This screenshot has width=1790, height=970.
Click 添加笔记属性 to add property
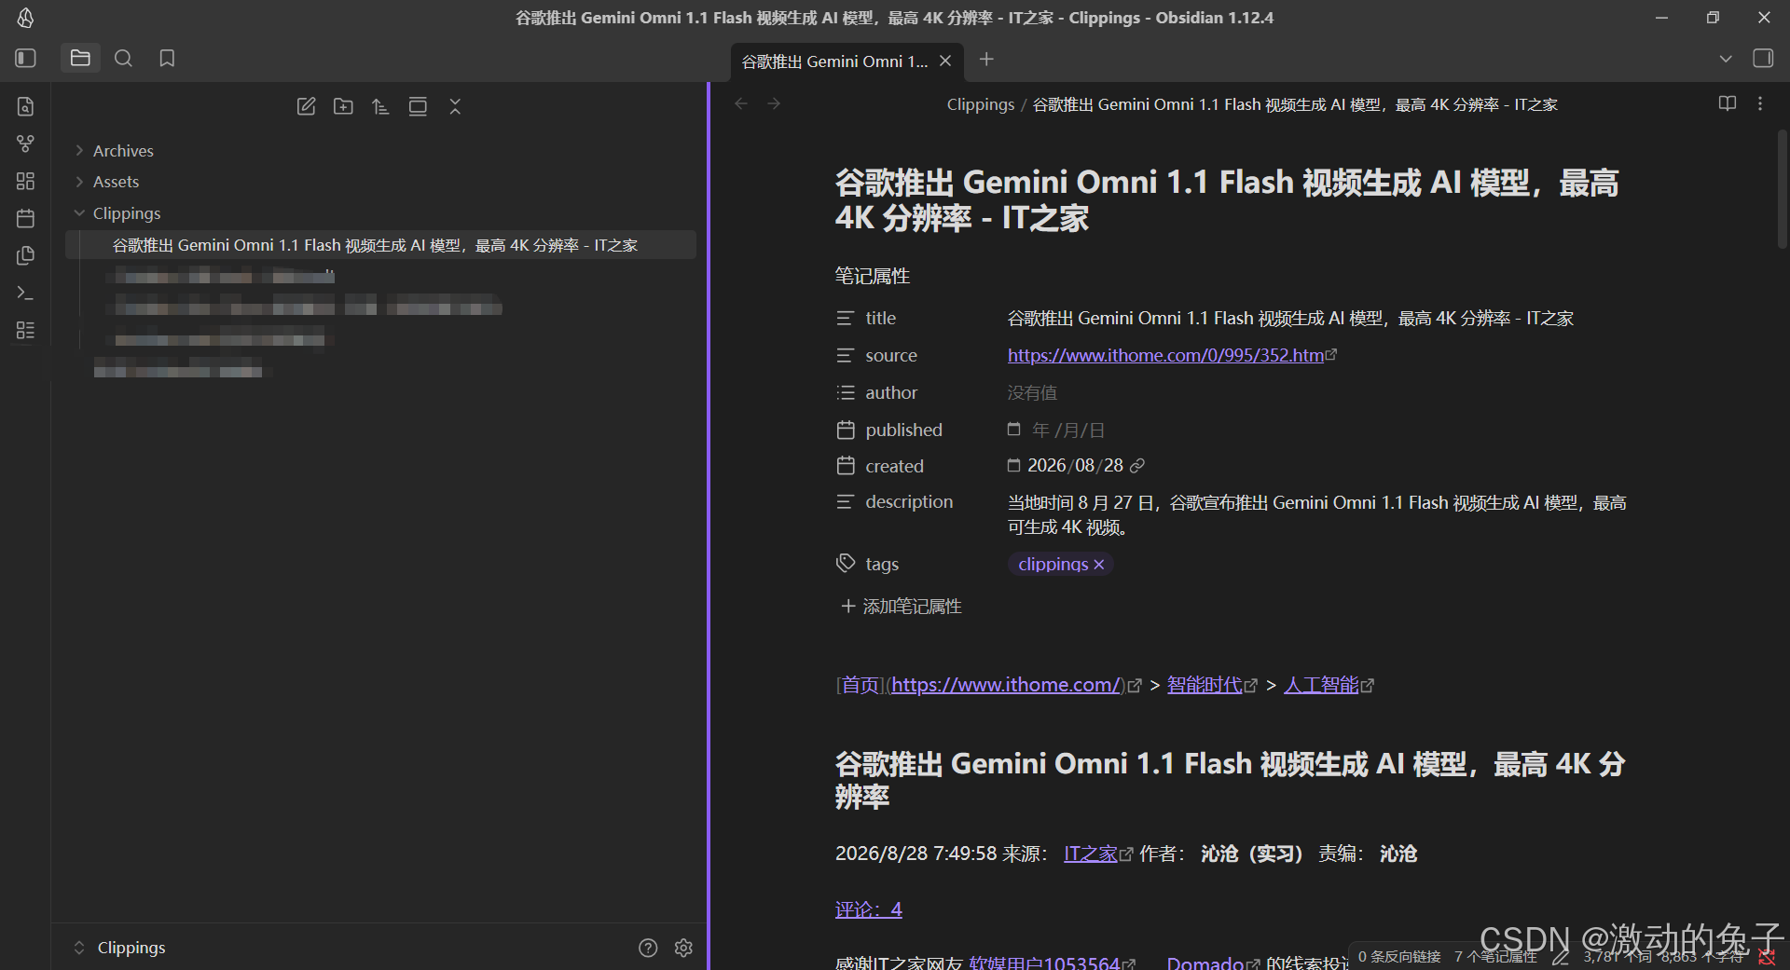click(901, 607)
